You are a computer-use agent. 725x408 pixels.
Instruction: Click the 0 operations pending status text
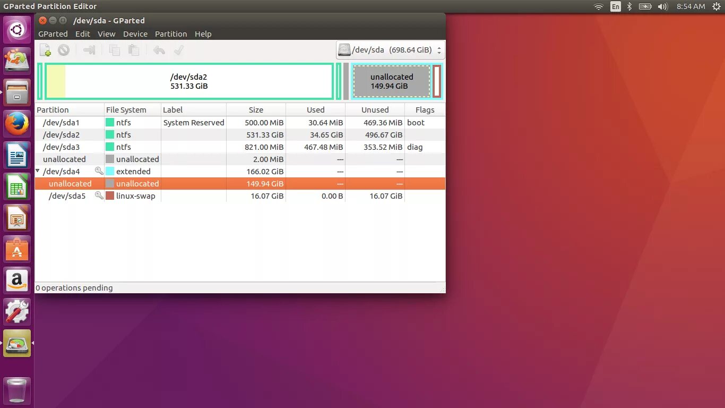(x=74, y=288)
